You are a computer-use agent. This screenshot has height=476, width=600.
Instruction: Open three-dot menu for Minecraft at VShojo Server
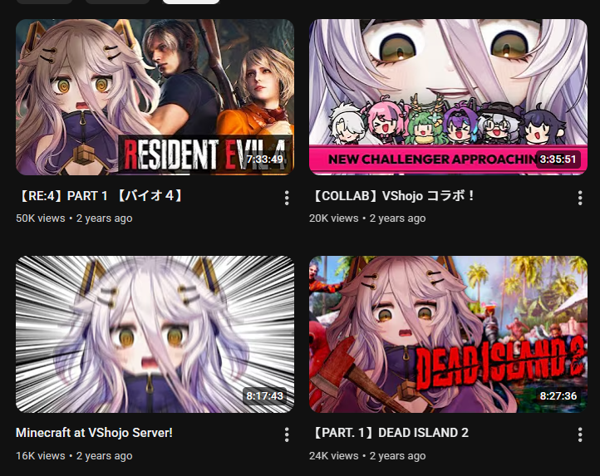pos(287,434)
